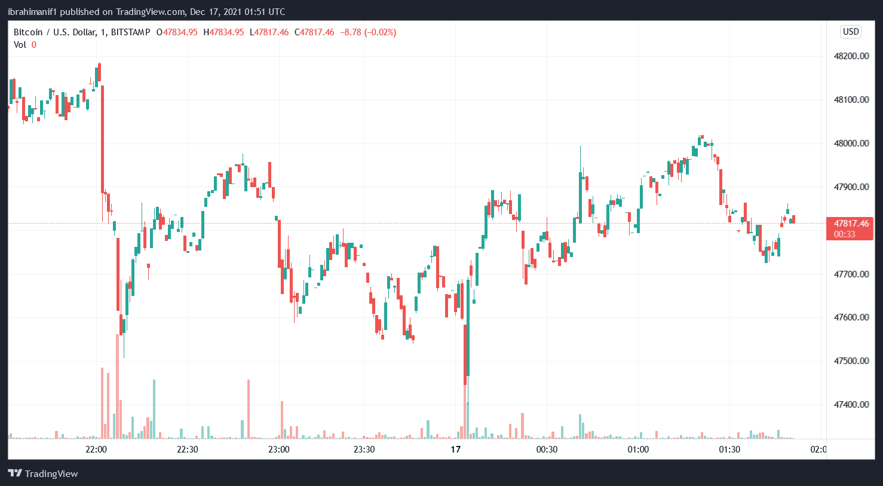This screenshot has height=486, width=883.
Task: Open the USD currency selector
Action: [851, 32]
